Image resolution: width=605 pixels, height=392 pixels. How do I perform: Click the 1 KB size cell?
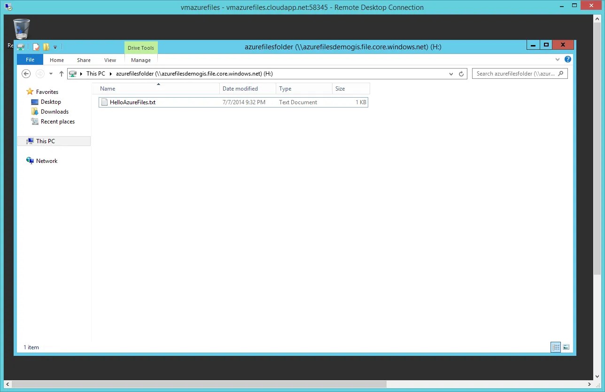point(361,102)
